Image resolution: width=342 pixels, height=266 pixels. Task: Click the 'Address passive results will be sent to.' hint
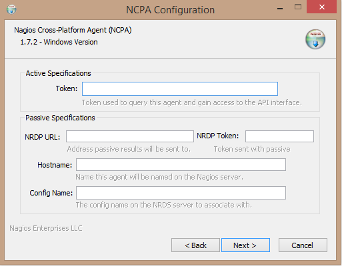click(x=129, y=149)
